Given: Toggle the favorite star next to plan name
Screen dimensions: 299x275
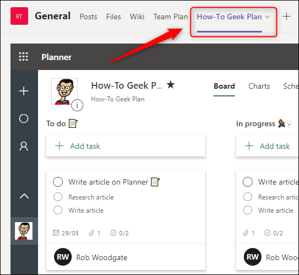Looking at the screenshot, I should click(170, 84).
